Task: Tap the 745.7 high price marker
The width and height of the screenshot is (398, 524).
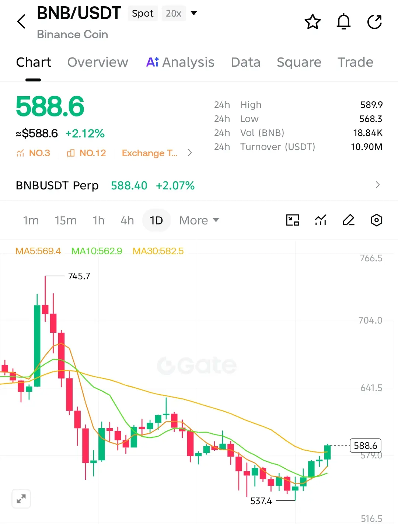Action: click(x=79, y=276)
